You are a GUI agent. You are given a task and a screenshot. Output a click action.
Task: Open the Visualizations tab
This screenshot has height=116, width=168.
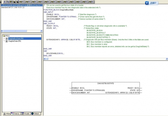(26, 114)
